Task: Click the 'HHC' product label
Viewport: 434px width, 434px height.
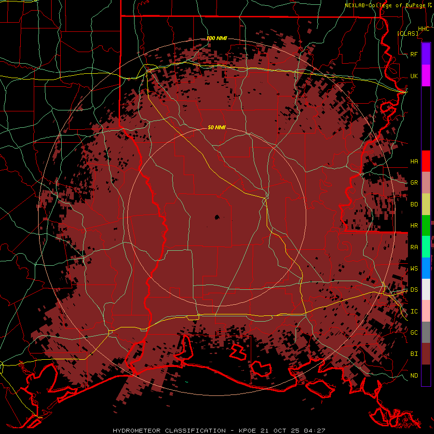Action: coord(423,29)
